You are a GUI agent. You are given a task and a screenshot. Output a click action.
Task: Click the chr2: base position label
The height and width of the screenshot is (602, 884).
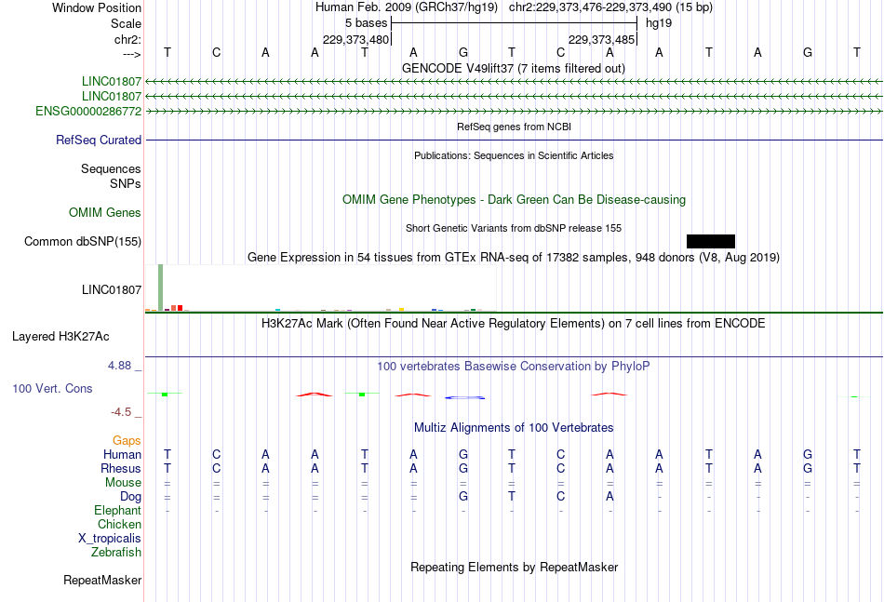[127, 39]
